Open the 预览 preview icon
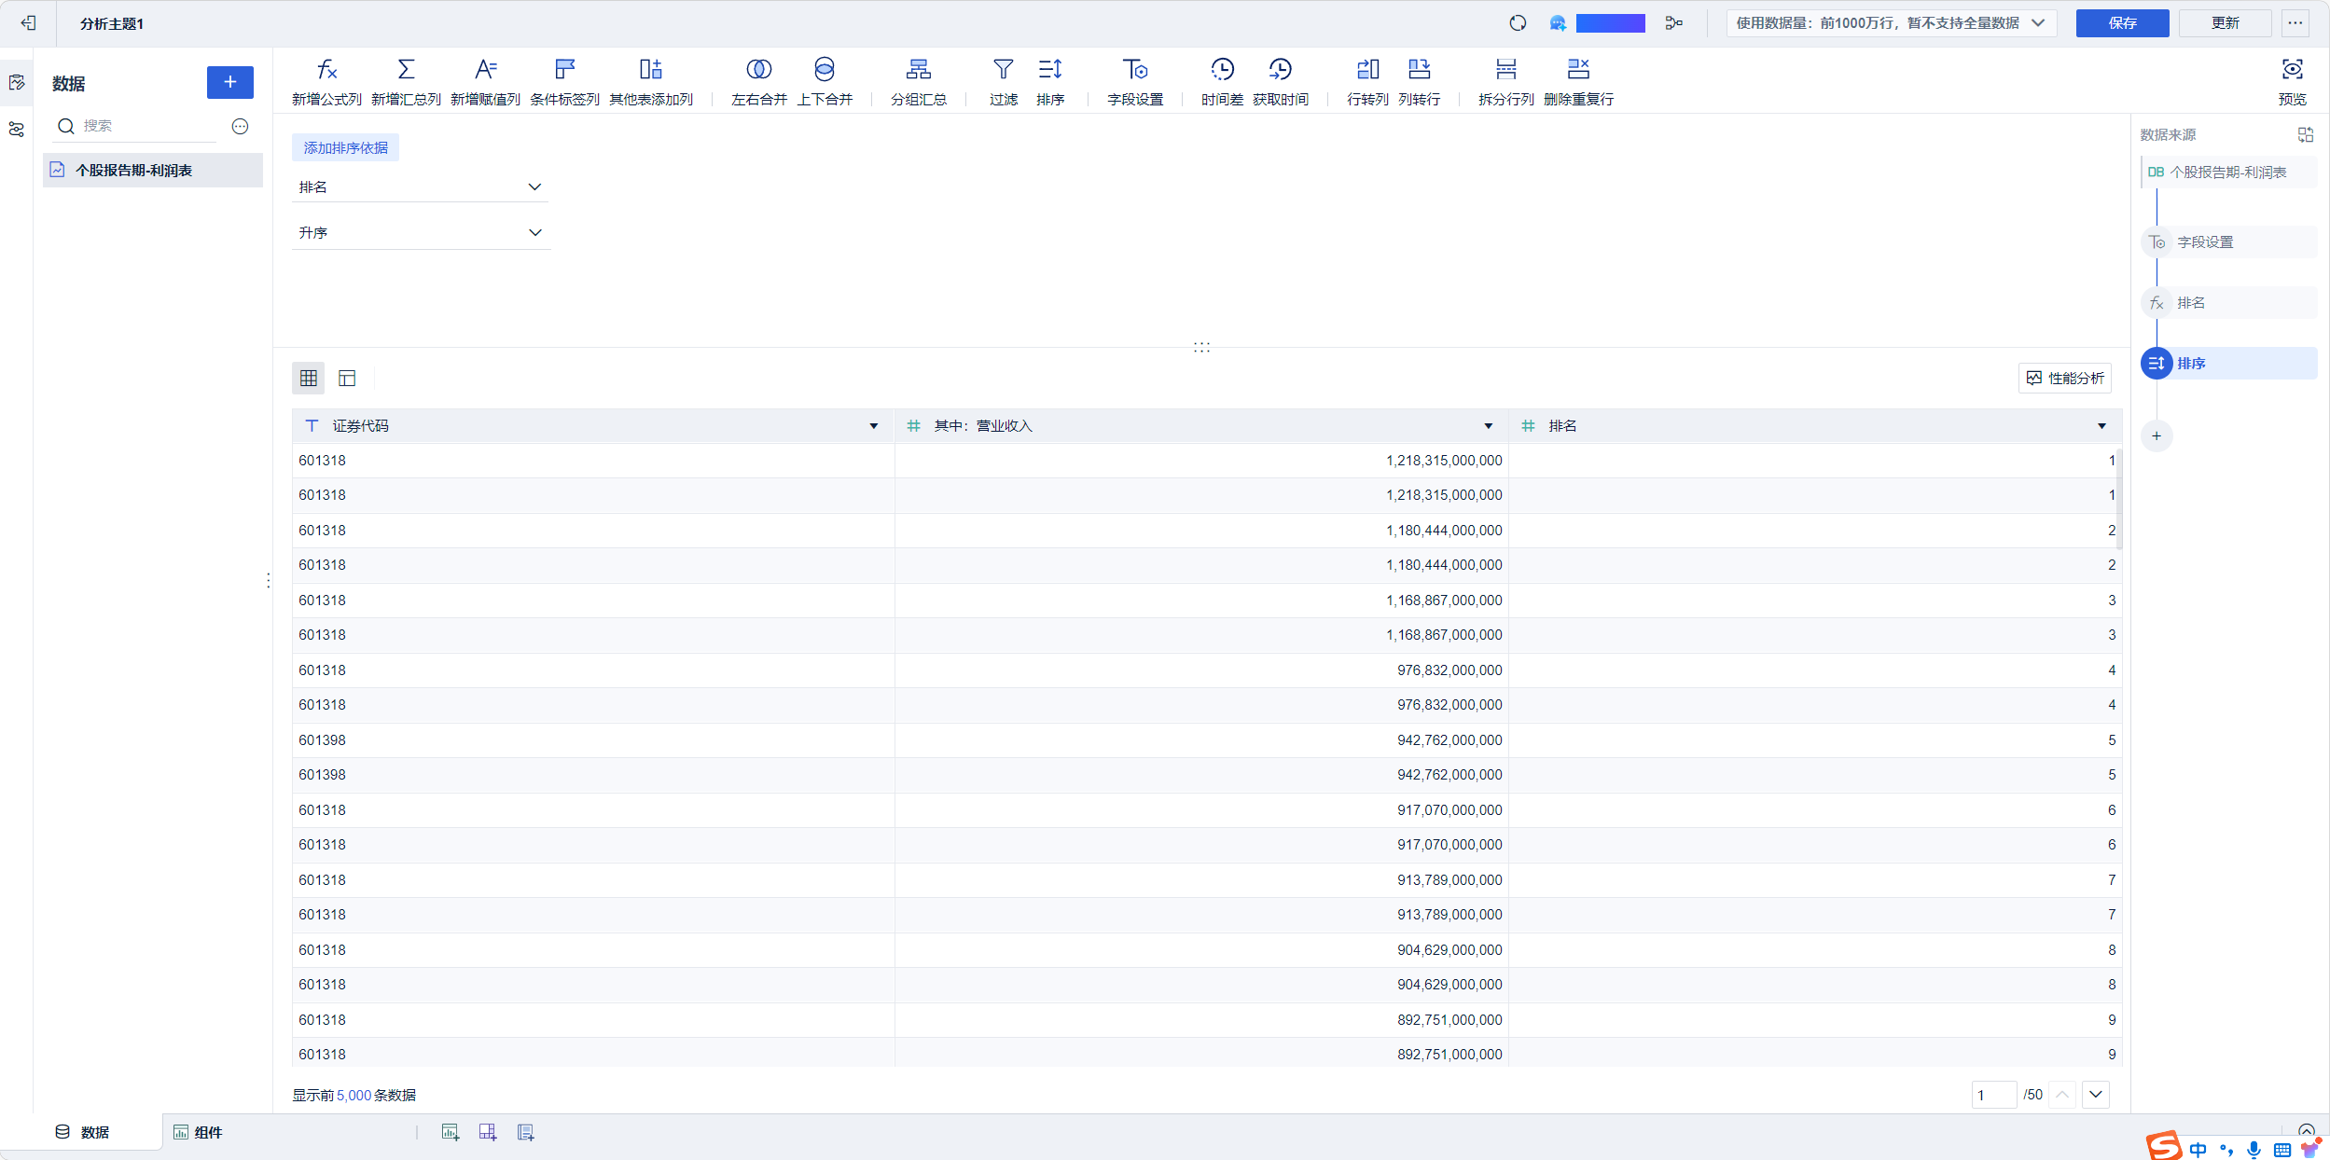2330x1160 pixels. point(2292,70)
